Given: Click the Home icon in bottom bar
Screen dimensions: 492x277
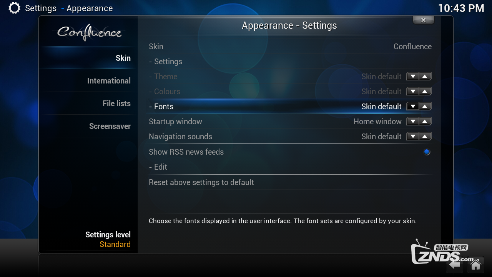Looking at the screenshot, I should click(x=475, y=265).
